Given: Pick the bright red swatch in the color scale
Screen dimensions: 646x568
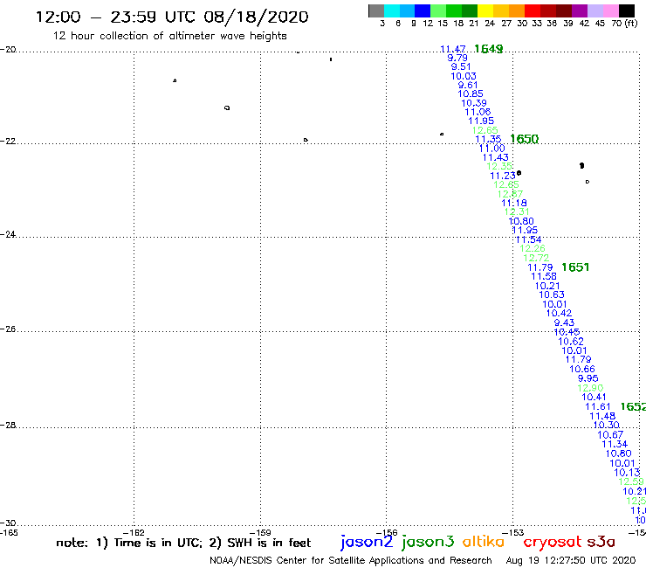Looking at the screenshot, I should [x=533, y=10].
